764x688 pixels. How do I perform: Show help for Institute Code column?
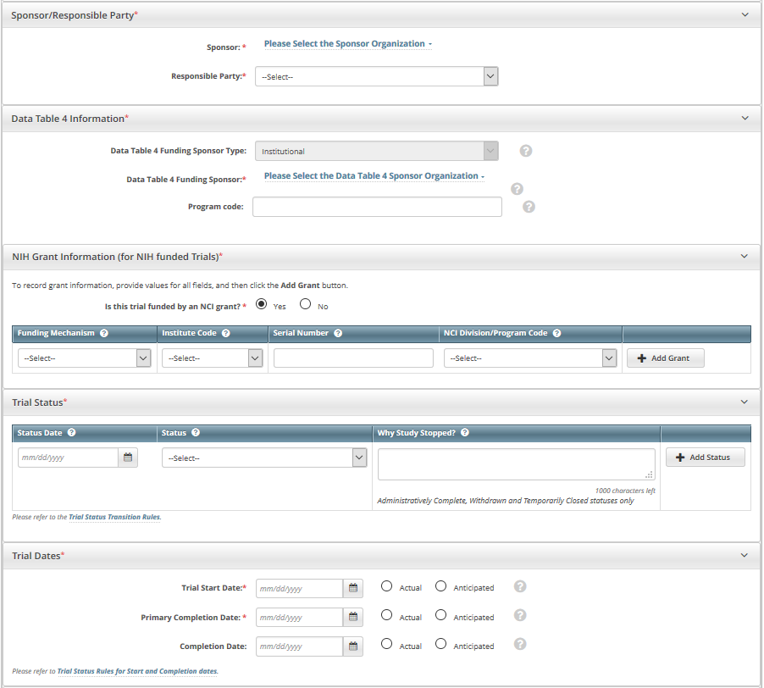click(x=225, y=333)
